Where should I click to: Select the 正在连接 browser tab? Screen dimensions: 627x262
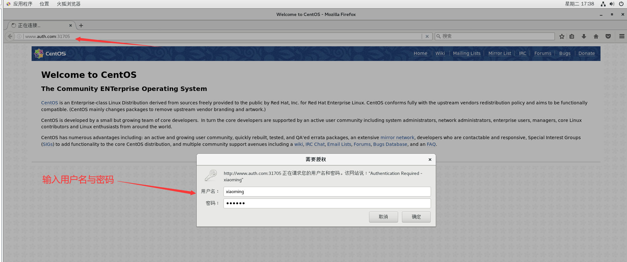point(41,26)
